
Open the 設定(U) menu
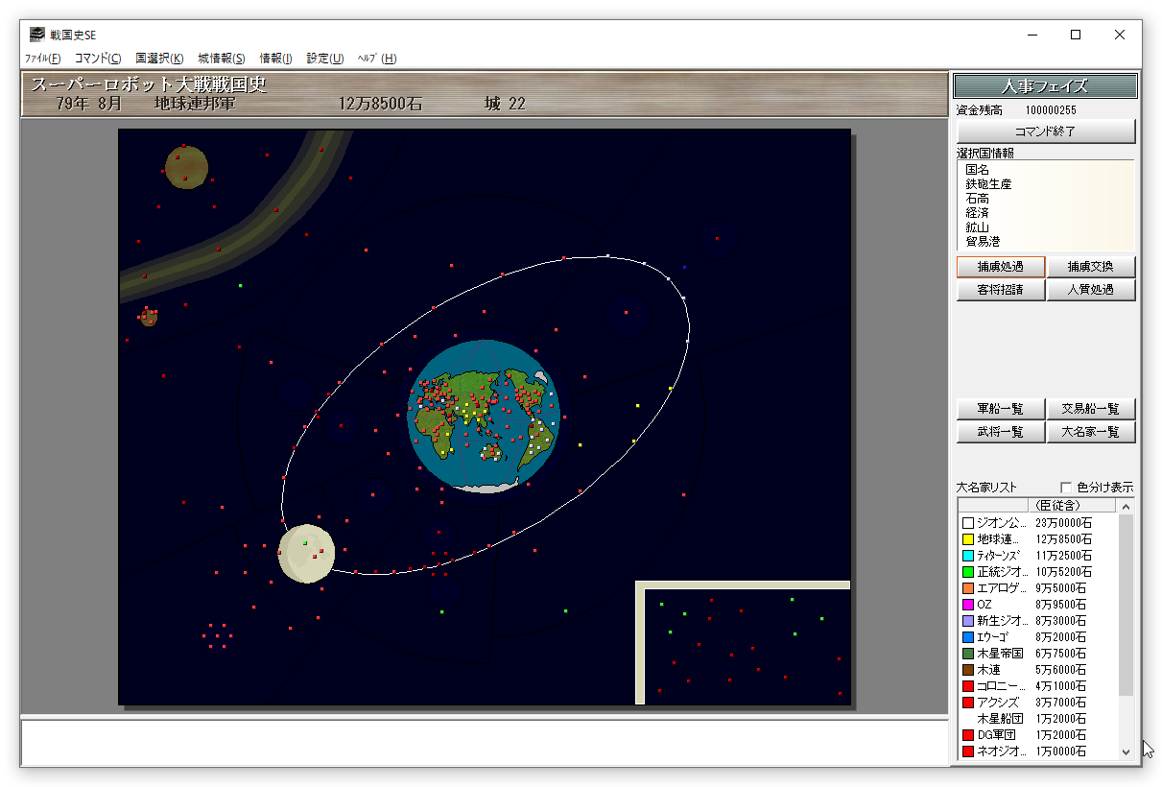click(x=325, y=59)
